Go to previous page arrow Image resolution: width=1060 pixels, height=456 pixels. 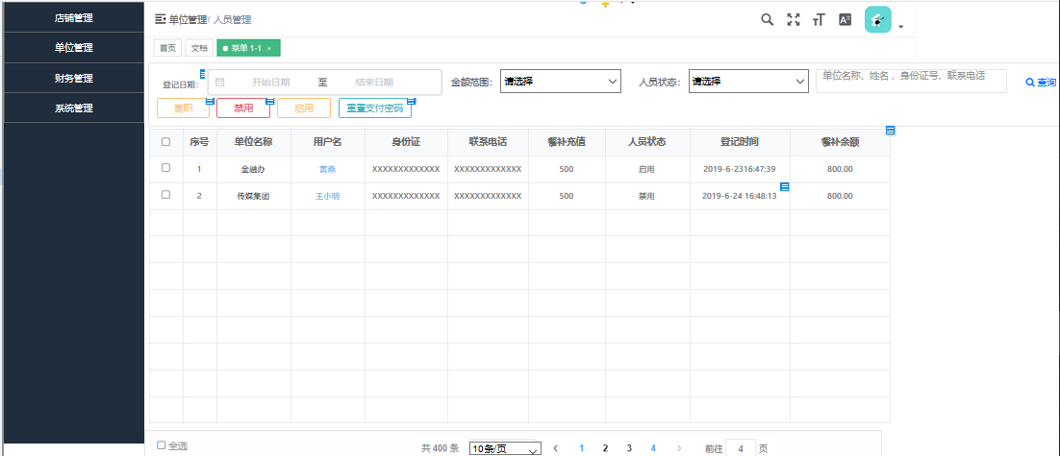click(x=556, y=448)
